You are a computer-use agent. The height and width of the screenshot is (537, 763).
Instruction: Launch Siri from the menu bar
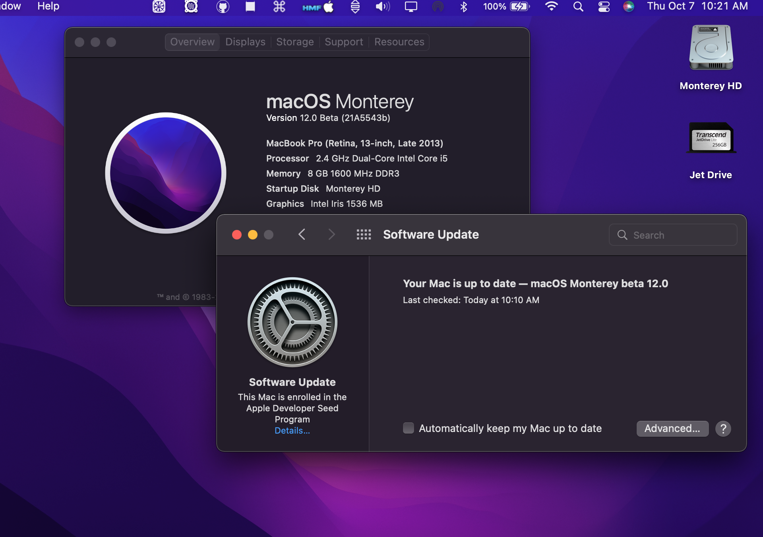click(x=628, y=6)
